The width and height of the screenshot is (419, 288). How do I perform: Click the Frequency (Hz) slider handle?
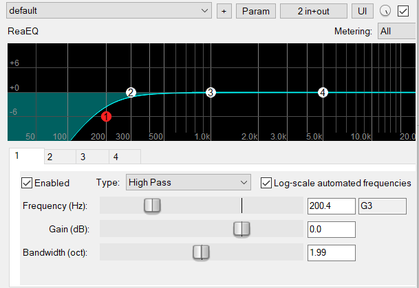(152, 206)
